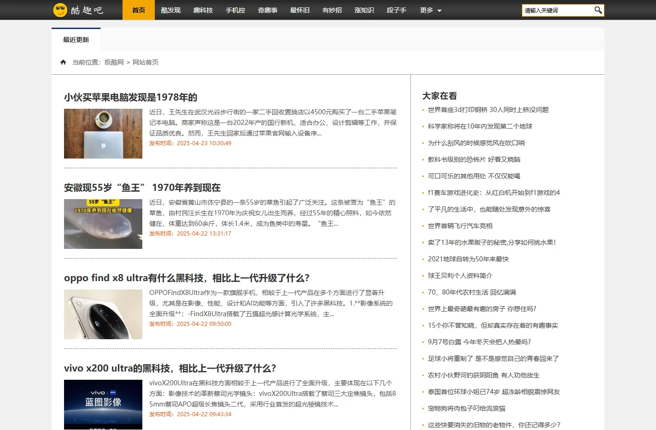
Task: Open article oppo find x8 ultra有什么黑科技
Action: [x=187, y=278]
